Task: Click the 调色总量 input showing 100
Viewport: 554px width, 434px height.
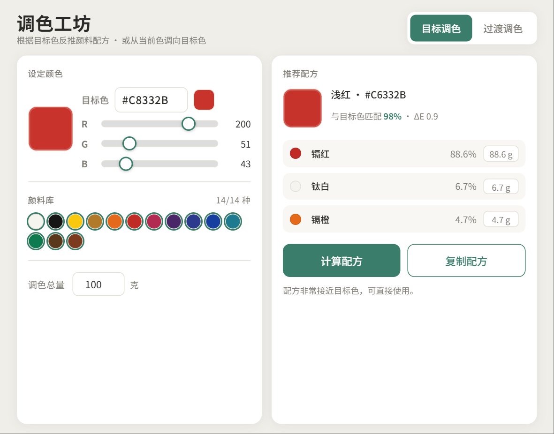Action: coord(99,284)
